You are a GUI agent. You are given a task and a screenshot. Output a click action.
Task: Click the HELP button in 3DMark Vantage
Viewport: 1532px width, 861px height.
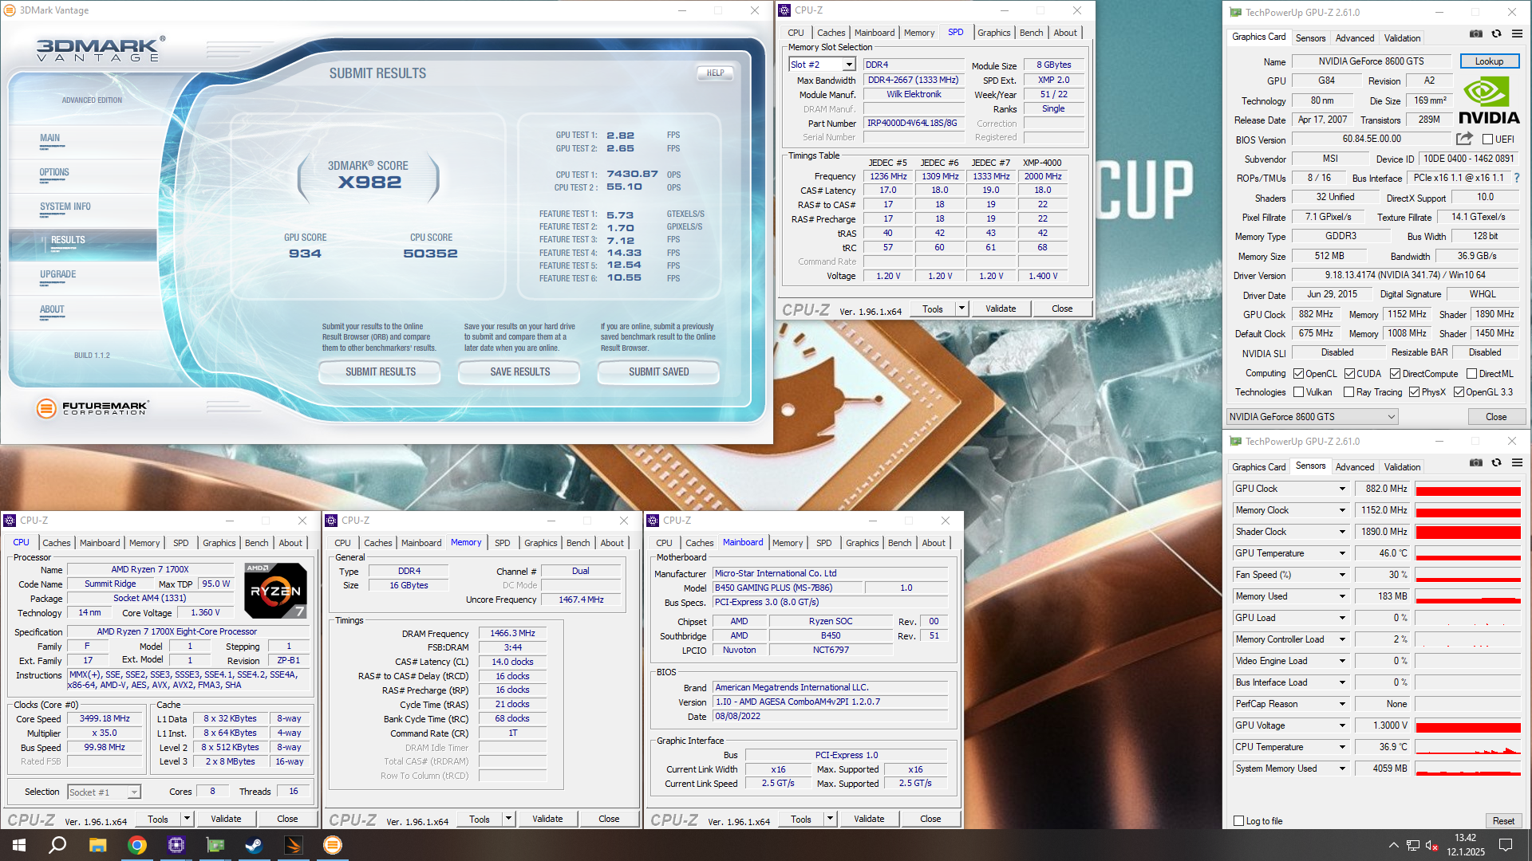pos(715,73)
